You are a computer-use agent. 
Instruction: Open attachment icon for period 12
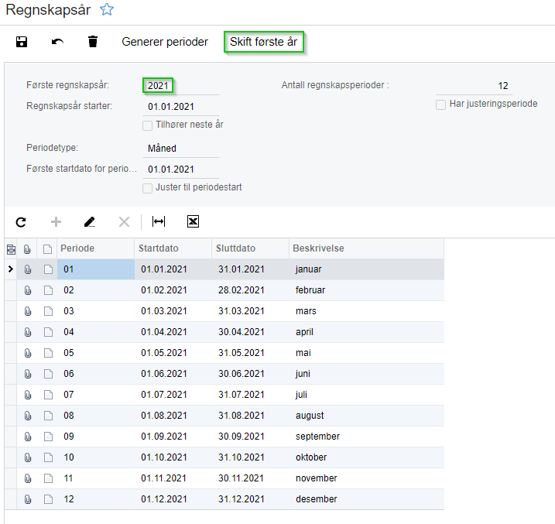pos(28,499)
